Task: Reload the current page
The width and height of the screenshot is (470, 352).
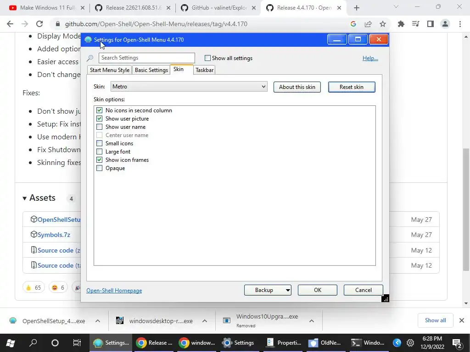Action: (x=39, y=24)
